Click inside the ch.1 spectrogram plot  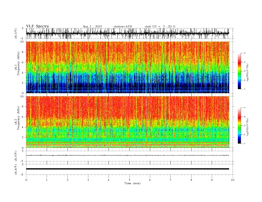coord(127,67)
